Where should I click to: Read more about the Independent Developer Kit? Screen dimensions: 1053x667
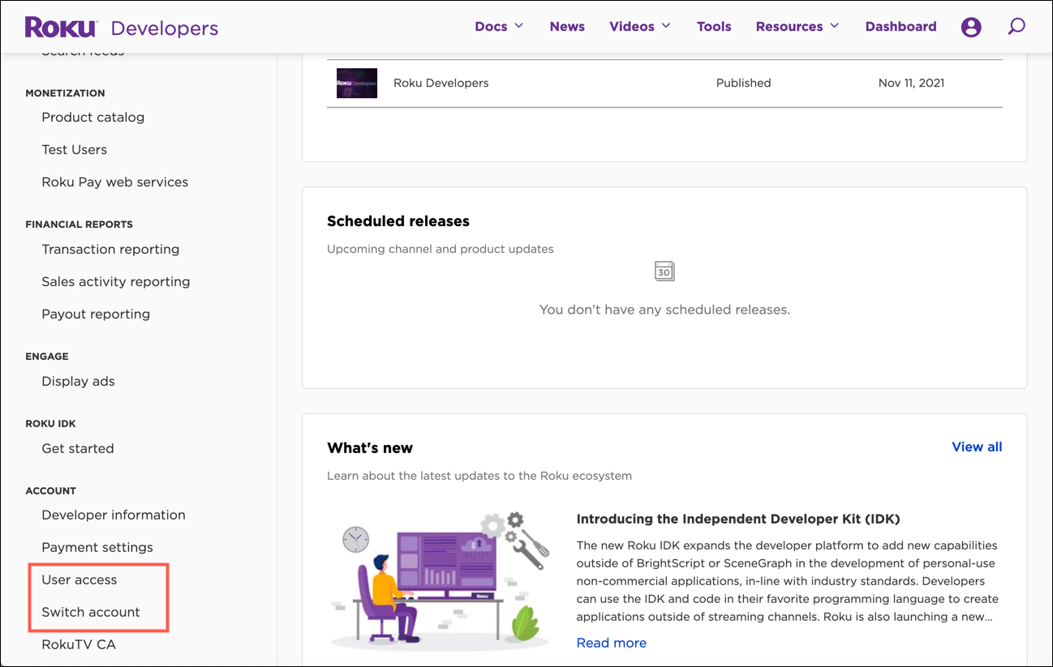(611, 643)
